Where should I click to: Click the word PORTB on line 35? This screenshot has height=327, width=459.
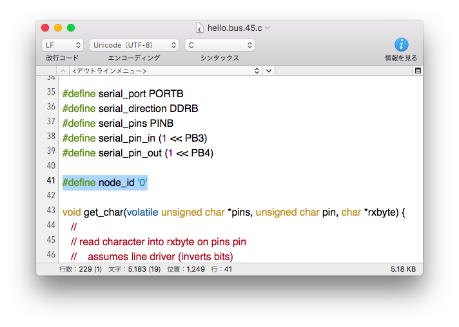(166, 94)
